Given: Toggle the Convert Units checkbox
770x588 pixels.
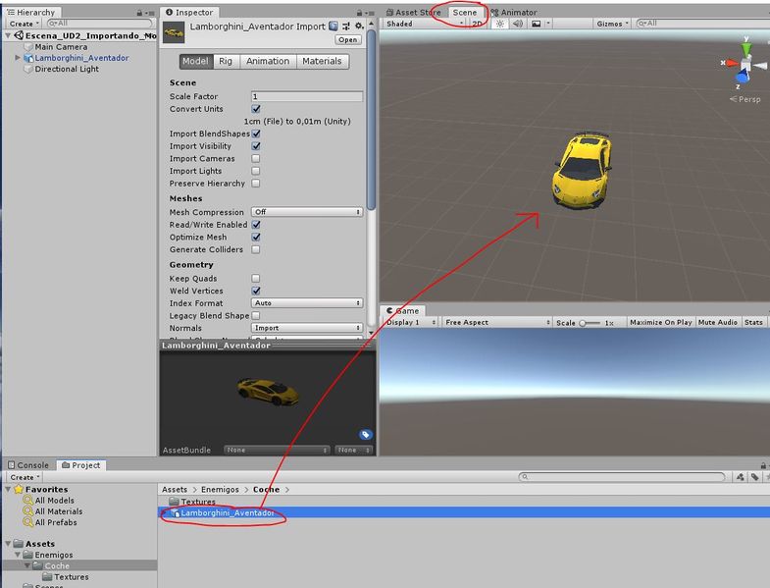Looking at the screenshot, I should click(256, 109).
